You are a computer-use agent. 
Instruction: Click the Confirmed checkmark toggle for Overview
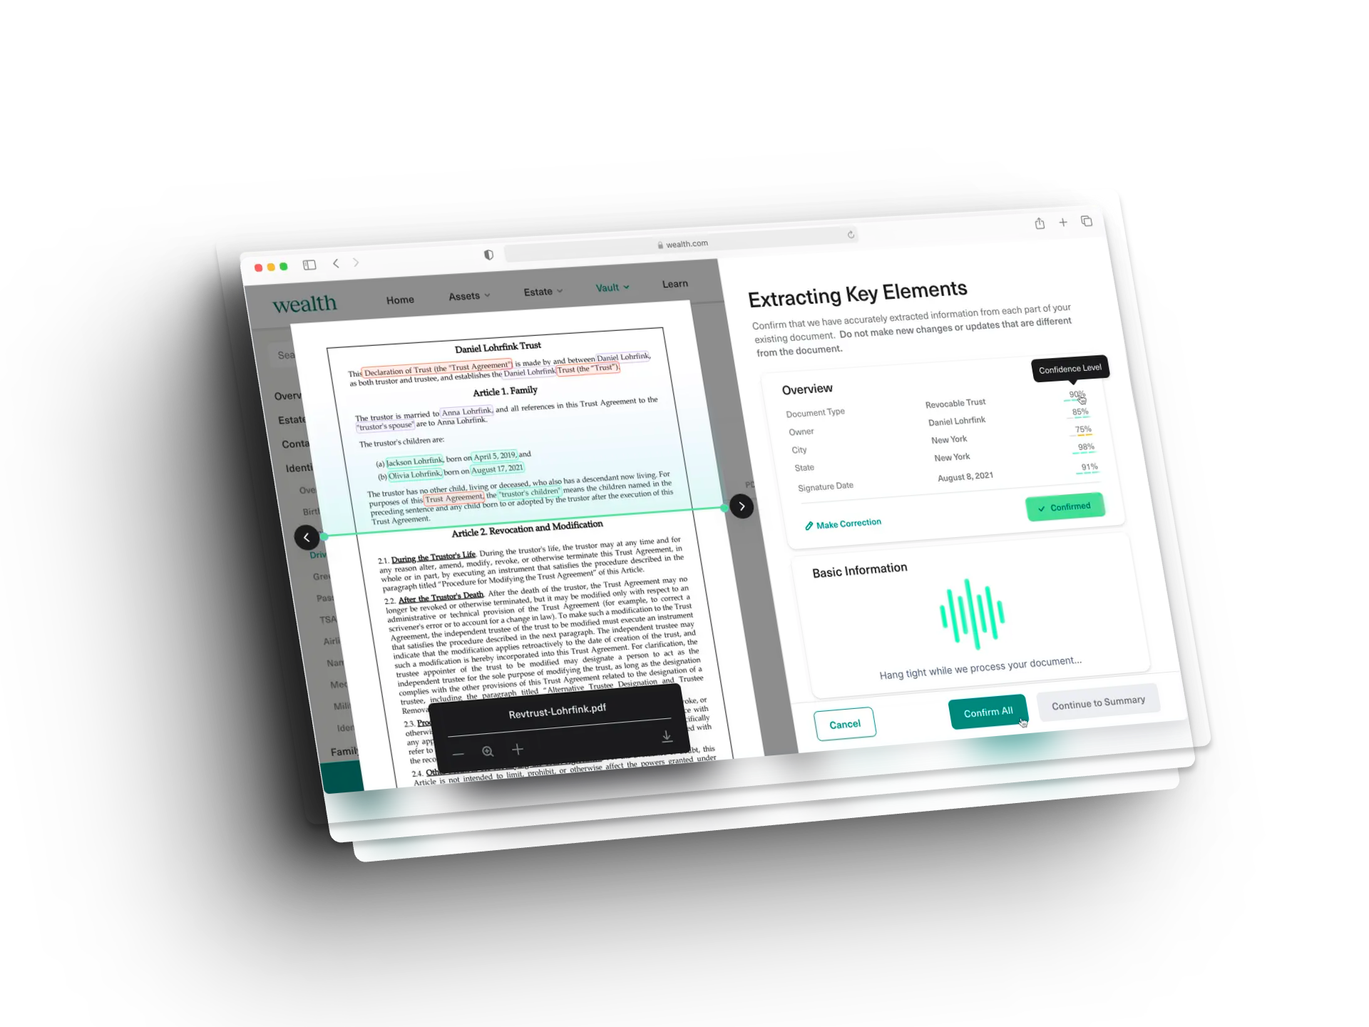click(x=1063, y=507)
